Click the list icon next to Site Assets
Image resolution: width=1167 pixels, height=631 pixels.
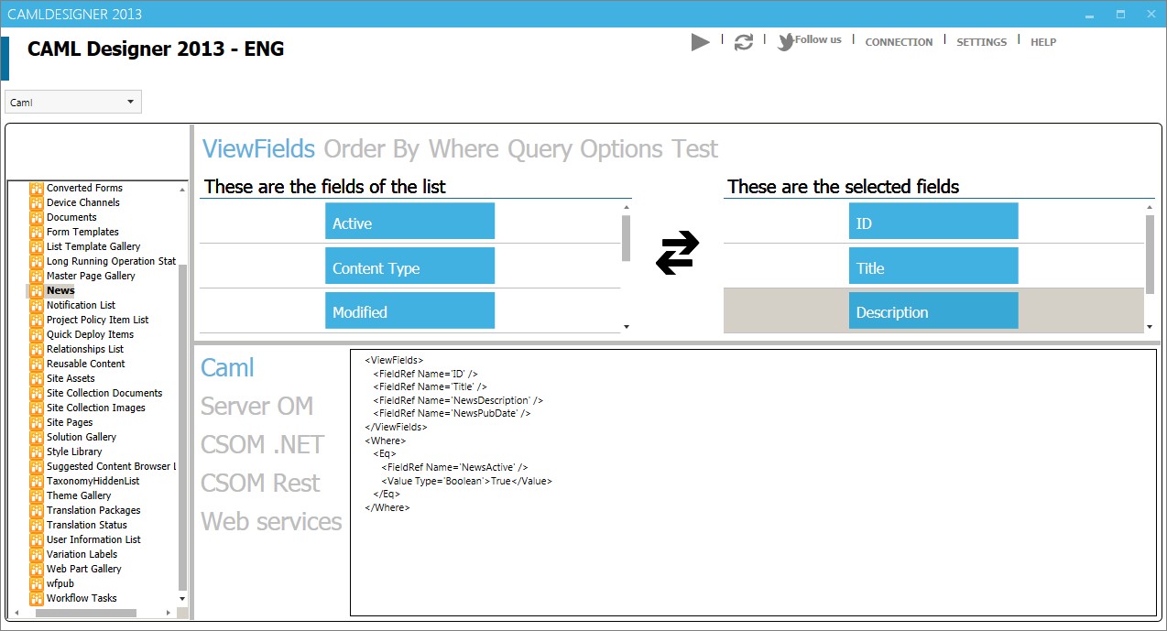pyautogui.click(x=38, y=378)
